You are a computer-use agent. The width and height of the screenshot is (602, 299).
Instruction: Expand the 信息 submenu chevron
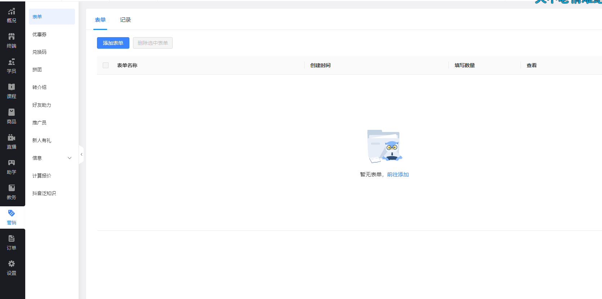point(70,158)
